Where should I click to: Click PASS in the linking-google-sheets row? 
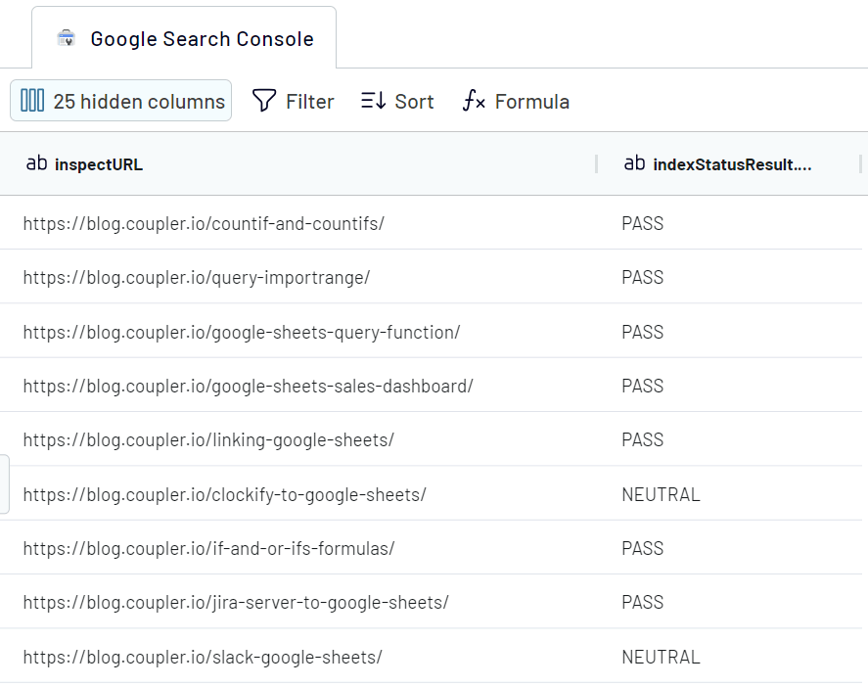tap(642, 440)
